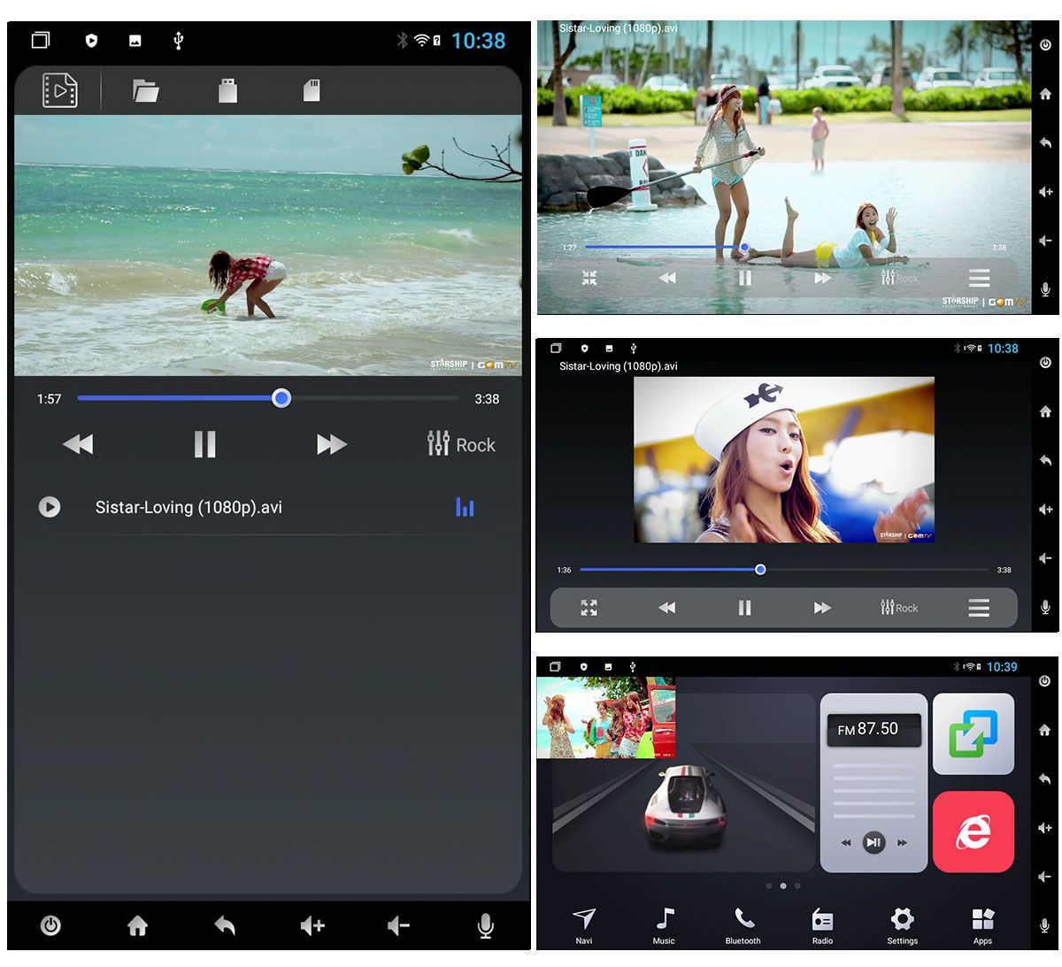
Task: Click the blue now-playing bars indicator
Action: (x=465, y=507)
